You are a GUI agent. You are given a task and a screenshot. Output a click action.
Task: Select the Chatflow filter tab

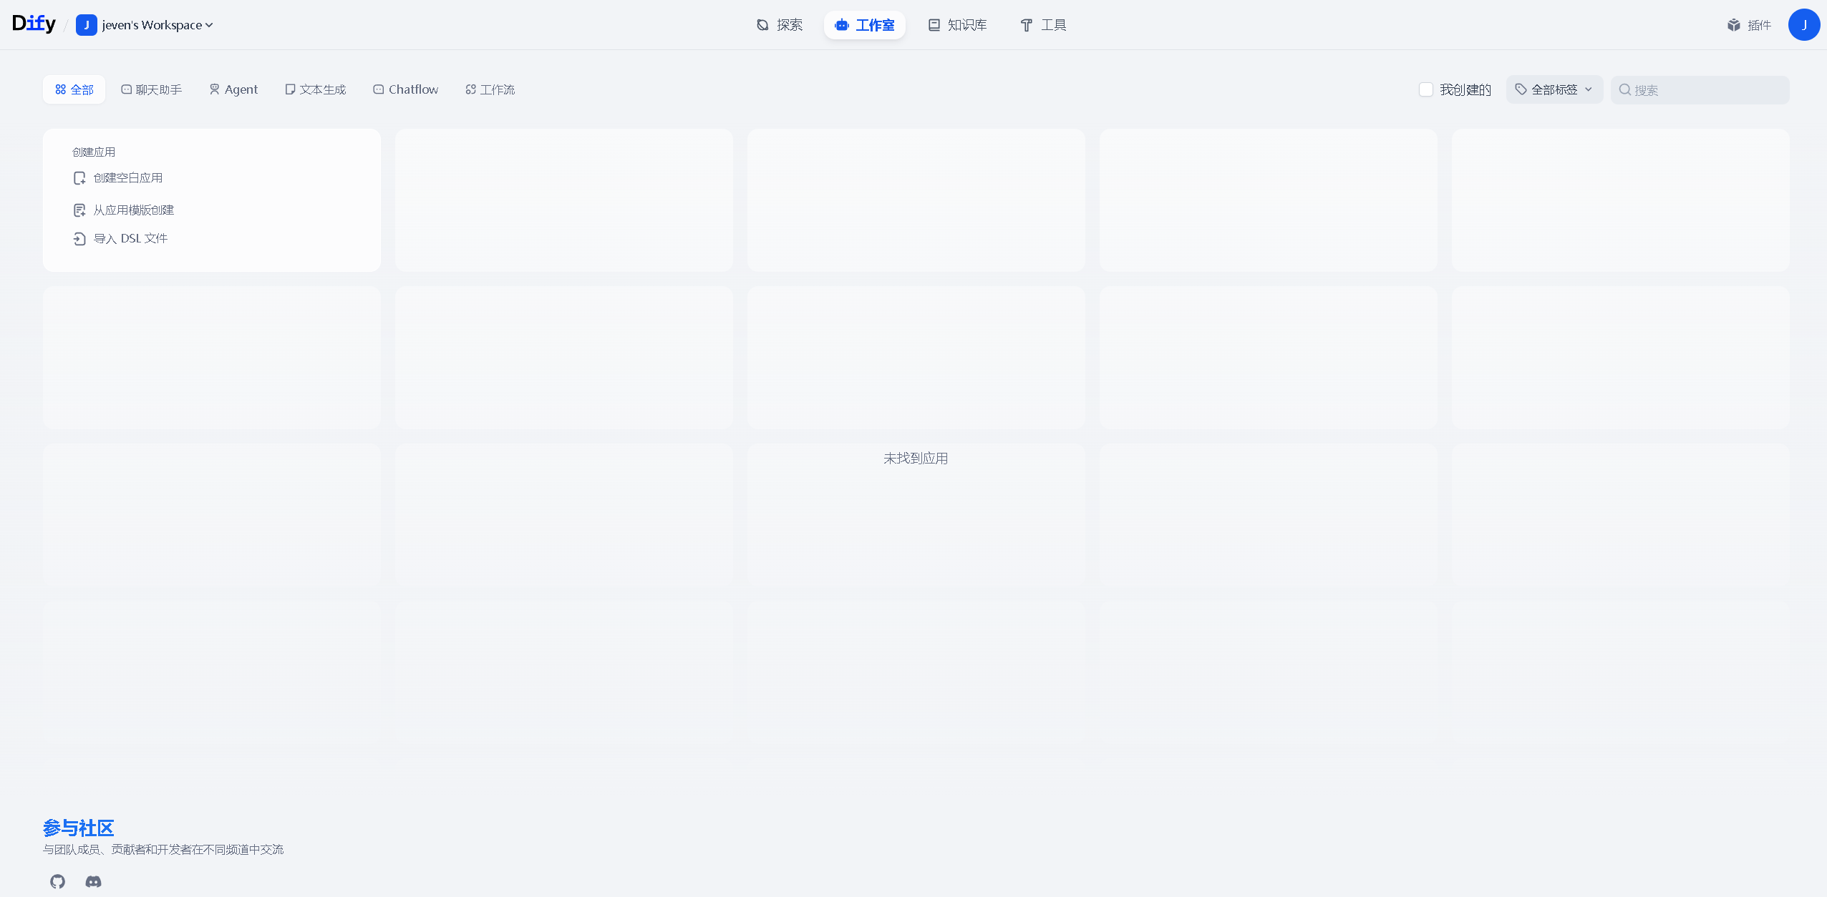coord(405,89)
